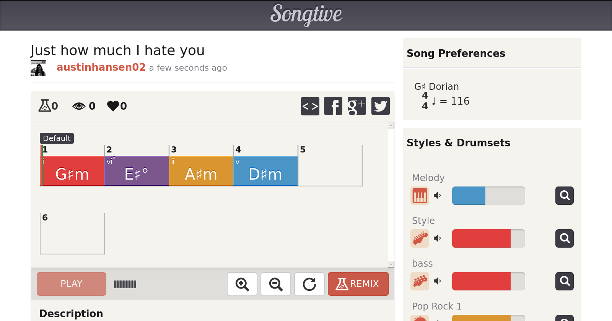Share song on Twitter
This screenshot has height=321, width=612.
[380, 106]
